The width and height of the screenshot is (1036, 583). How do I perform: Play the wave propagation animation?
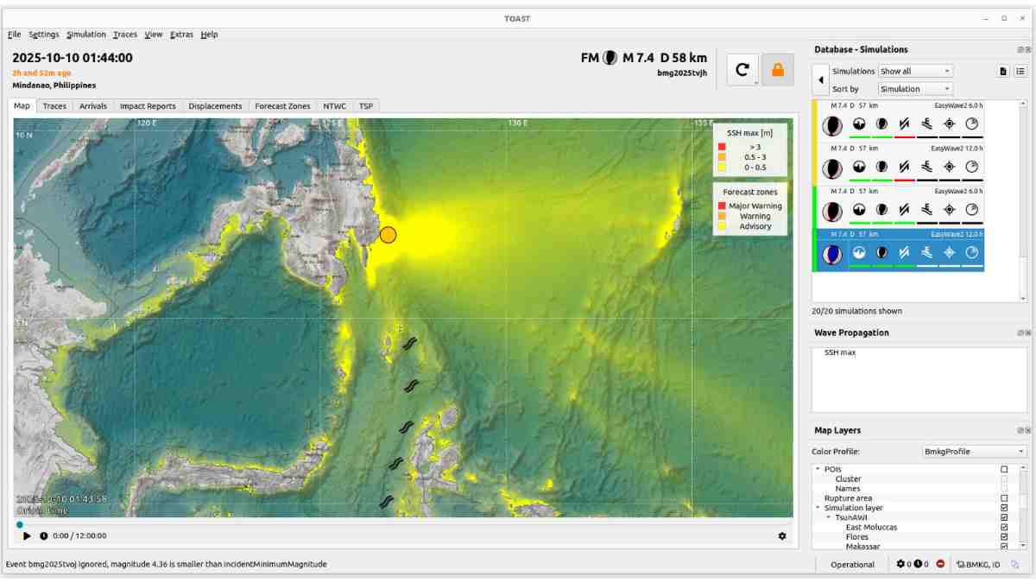(x=27, y=535)
